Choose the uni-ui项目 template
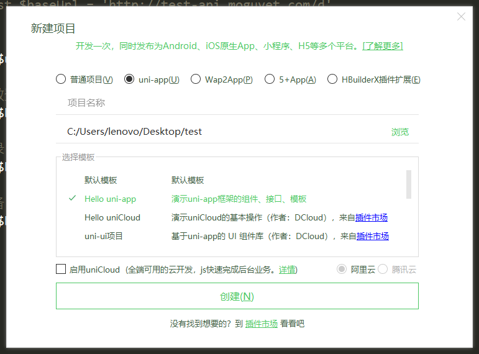Screen dimensions: 479x354 point(104,237)
